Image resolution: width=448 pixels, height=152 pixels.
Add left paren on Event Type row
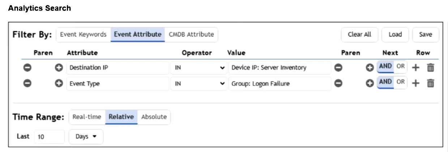pyautogui.click(x=59, y=83)
